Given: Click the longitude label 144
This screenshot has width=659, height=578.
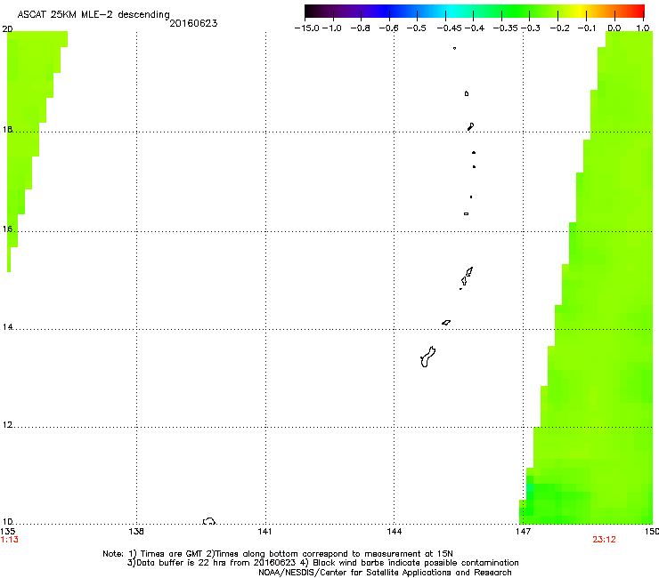Looking at the screenshot, I should coord(394,532).
